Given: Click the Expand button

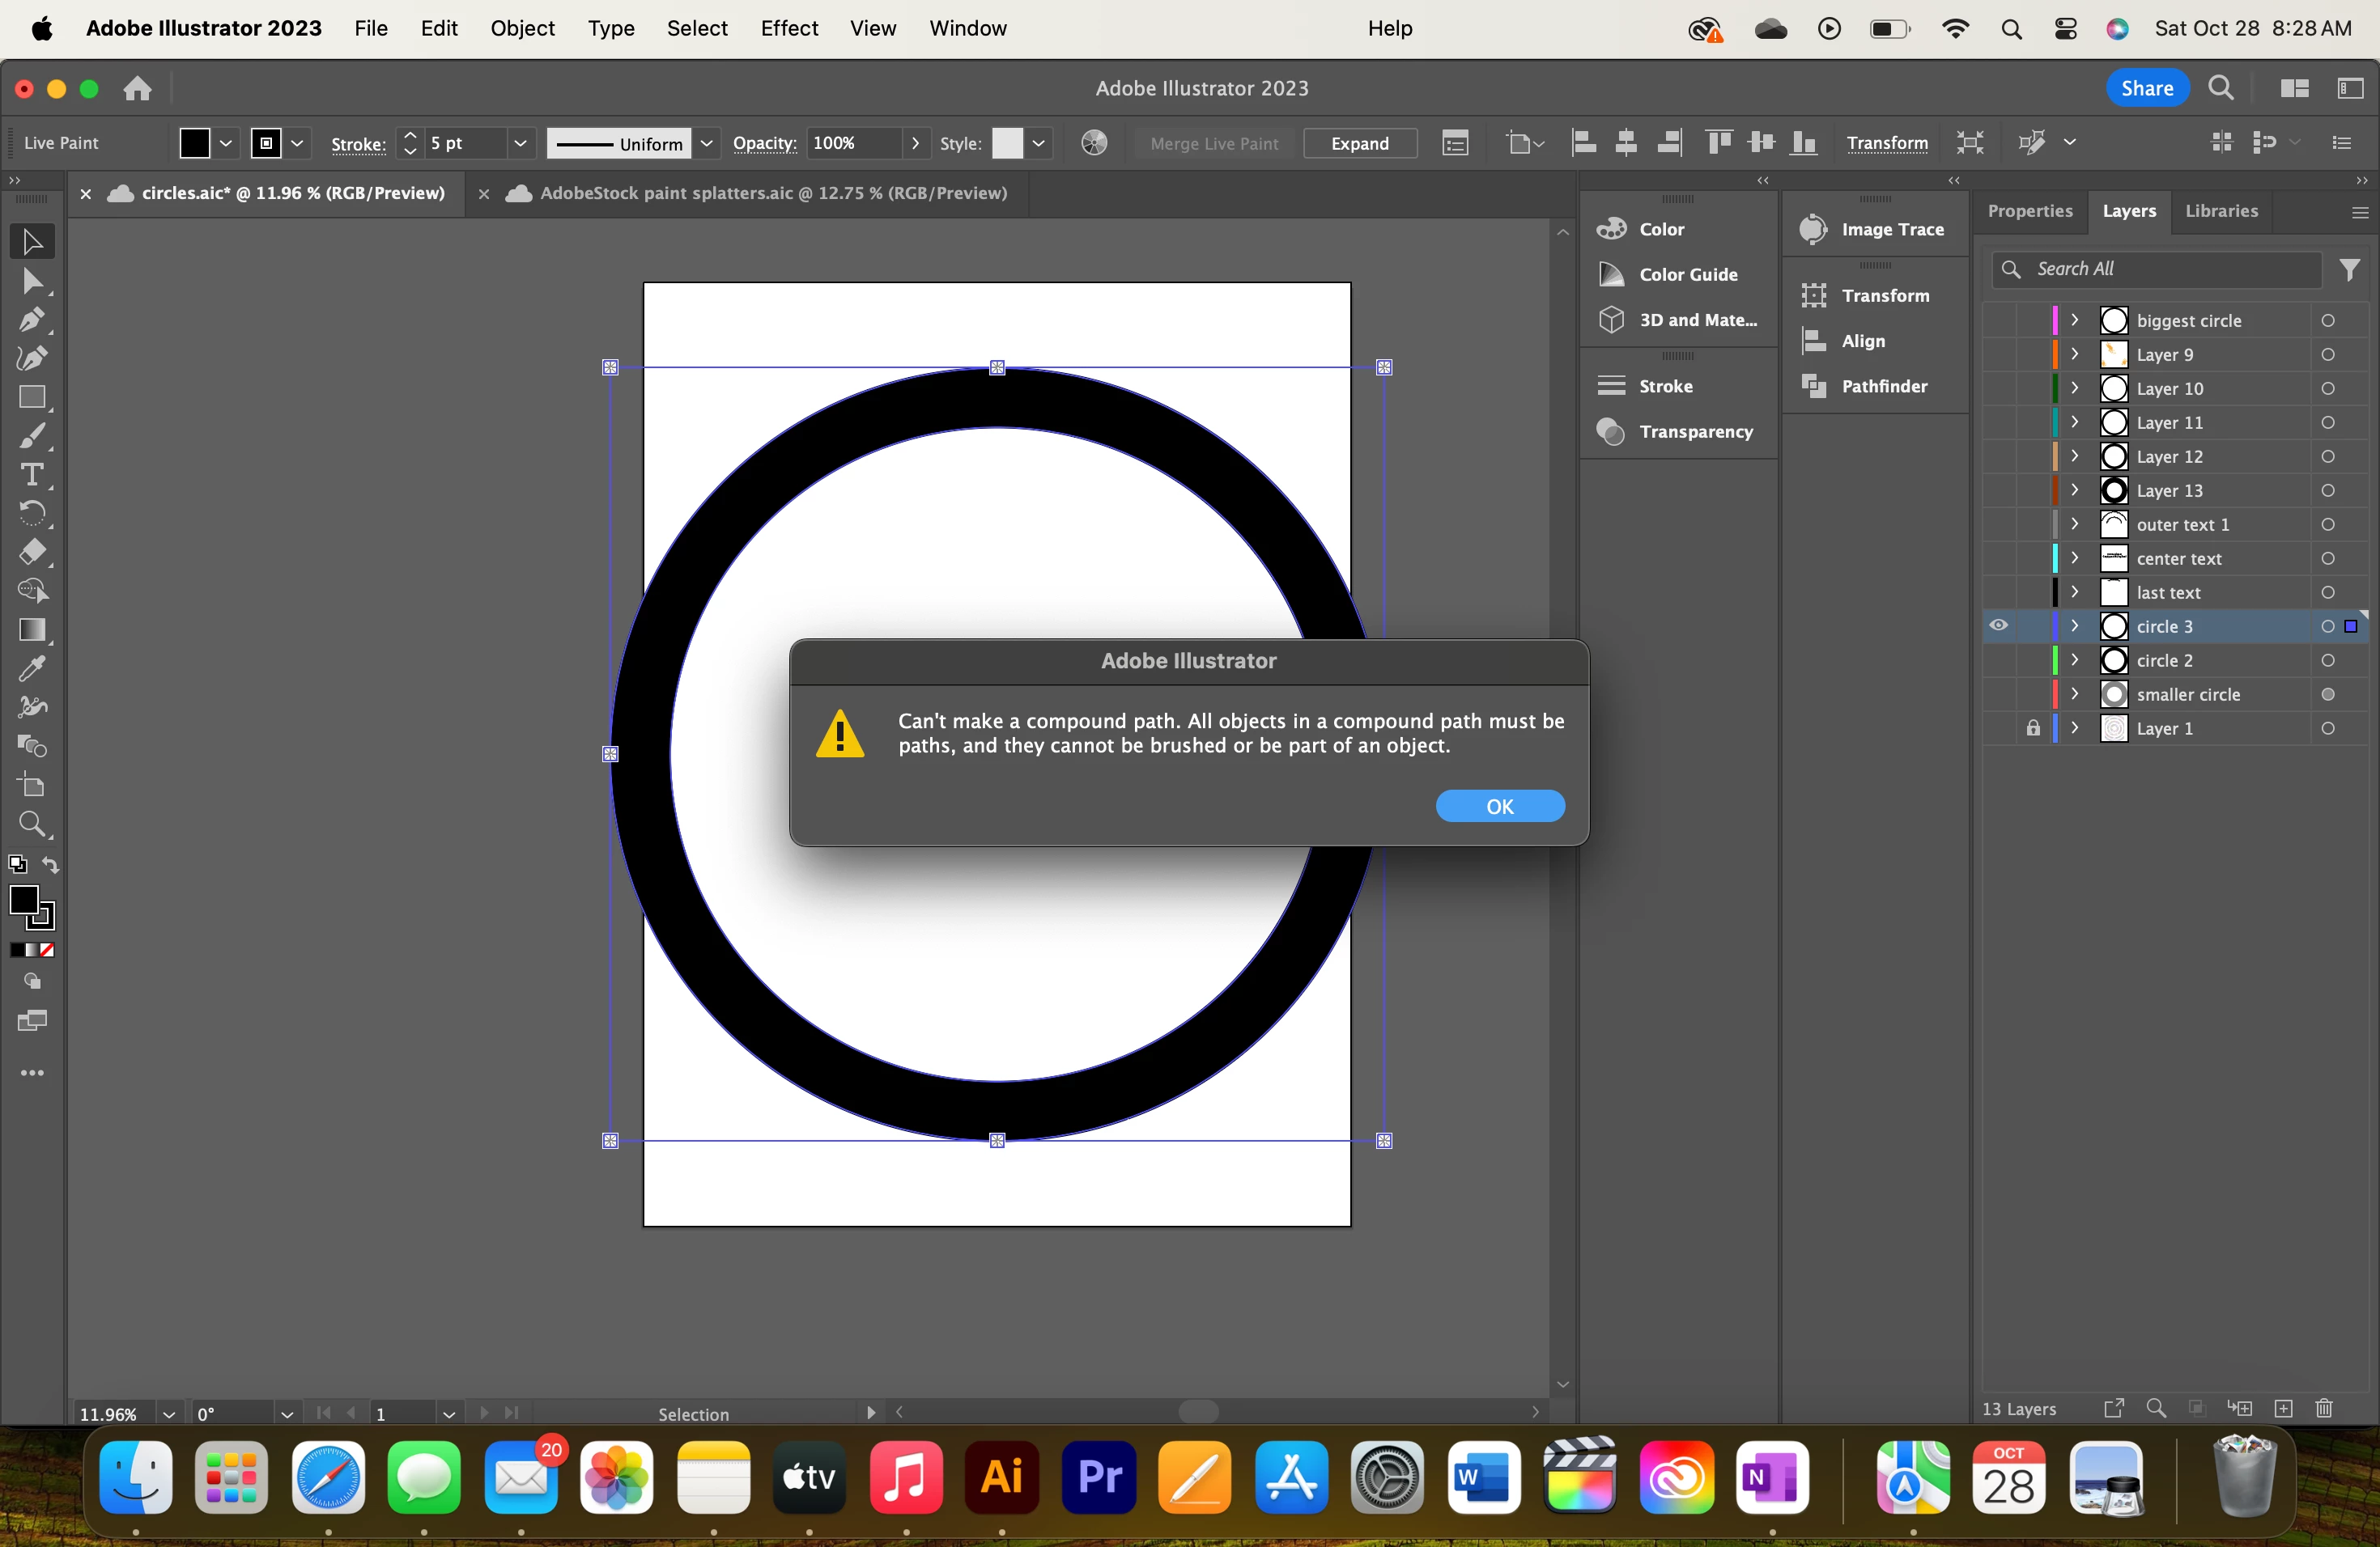Looking at the screenshot, I should tap(1359, 143).
